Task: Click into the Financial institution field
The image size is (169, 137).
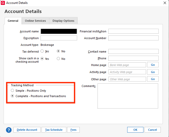Action: [133, 31]
